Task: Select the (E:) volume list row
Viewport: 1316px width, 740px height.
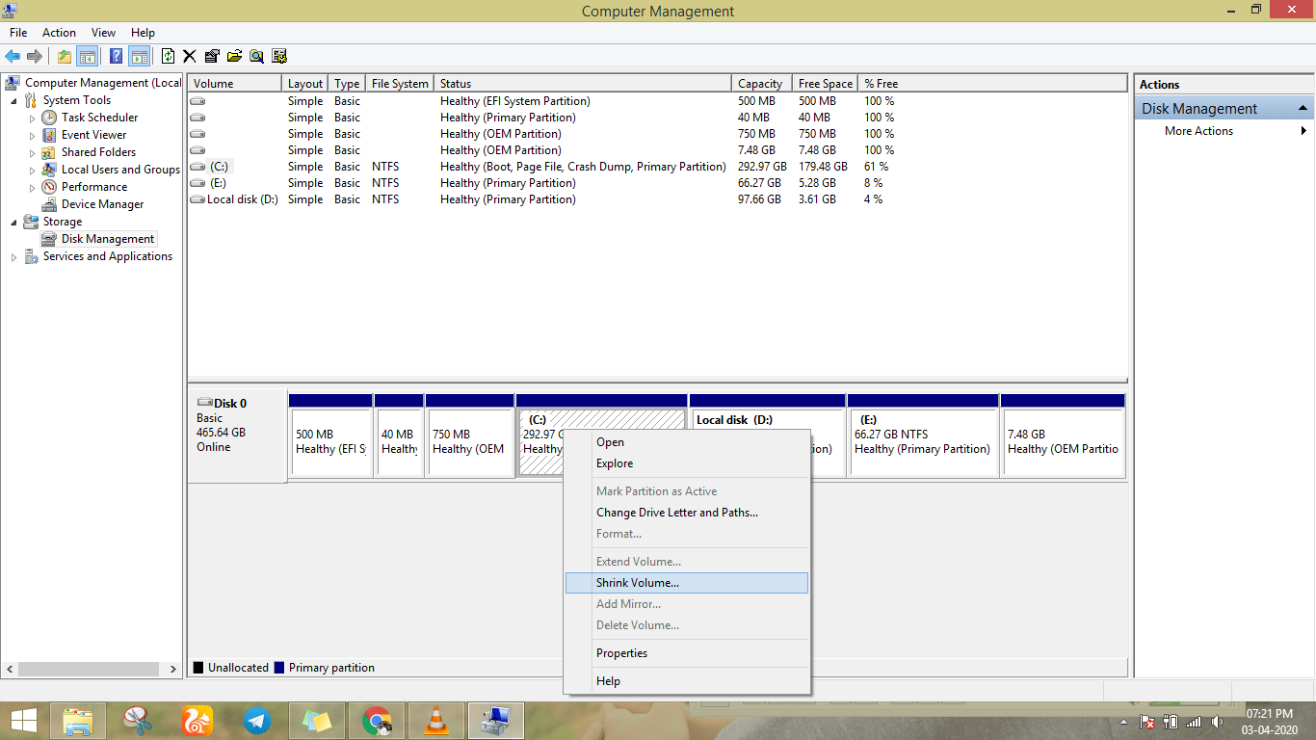Action: (657, 183)
